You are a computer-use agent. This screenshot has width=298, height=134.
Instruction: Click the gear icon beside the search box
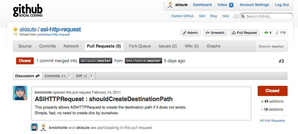(x=236, y=16)
